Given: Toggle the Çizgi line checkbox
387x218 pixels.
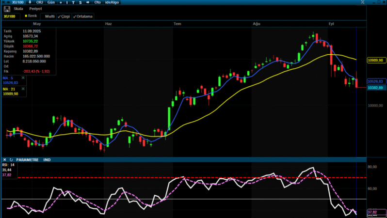Looking at the screenshot, I should pyautogui.click(x=64, y=16).
